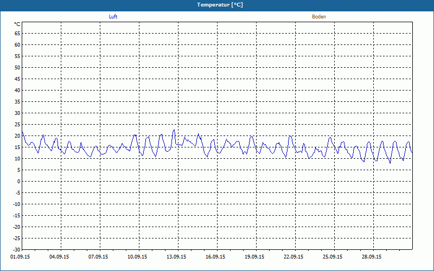Click the 01.09.15 date label
Image resolution: width=434 pixels, height=271 pixels.
click(20, 257)
